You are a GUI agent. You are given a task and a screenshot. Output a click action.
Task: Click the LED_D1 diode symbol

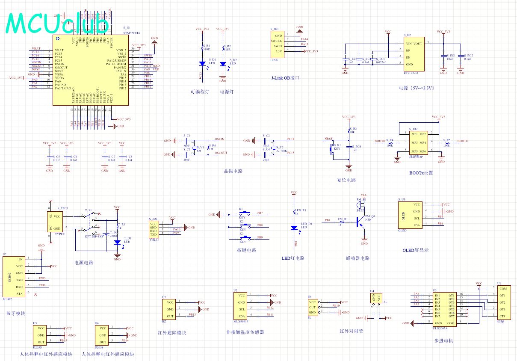pos(294,228)
